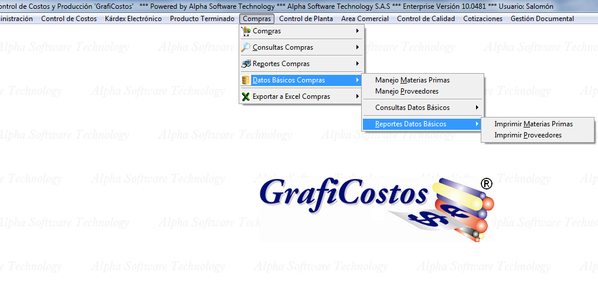This screenshot has width=598, height=293.
Task: Expand the Consultas Datos Básicos submenu arrow
Action: 477,108
